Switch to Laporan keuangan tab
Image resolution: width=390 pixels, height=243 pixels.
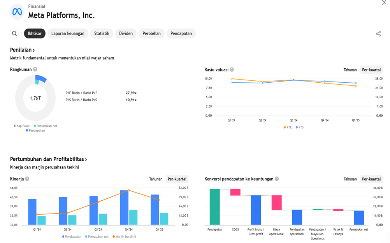(68, 33)
